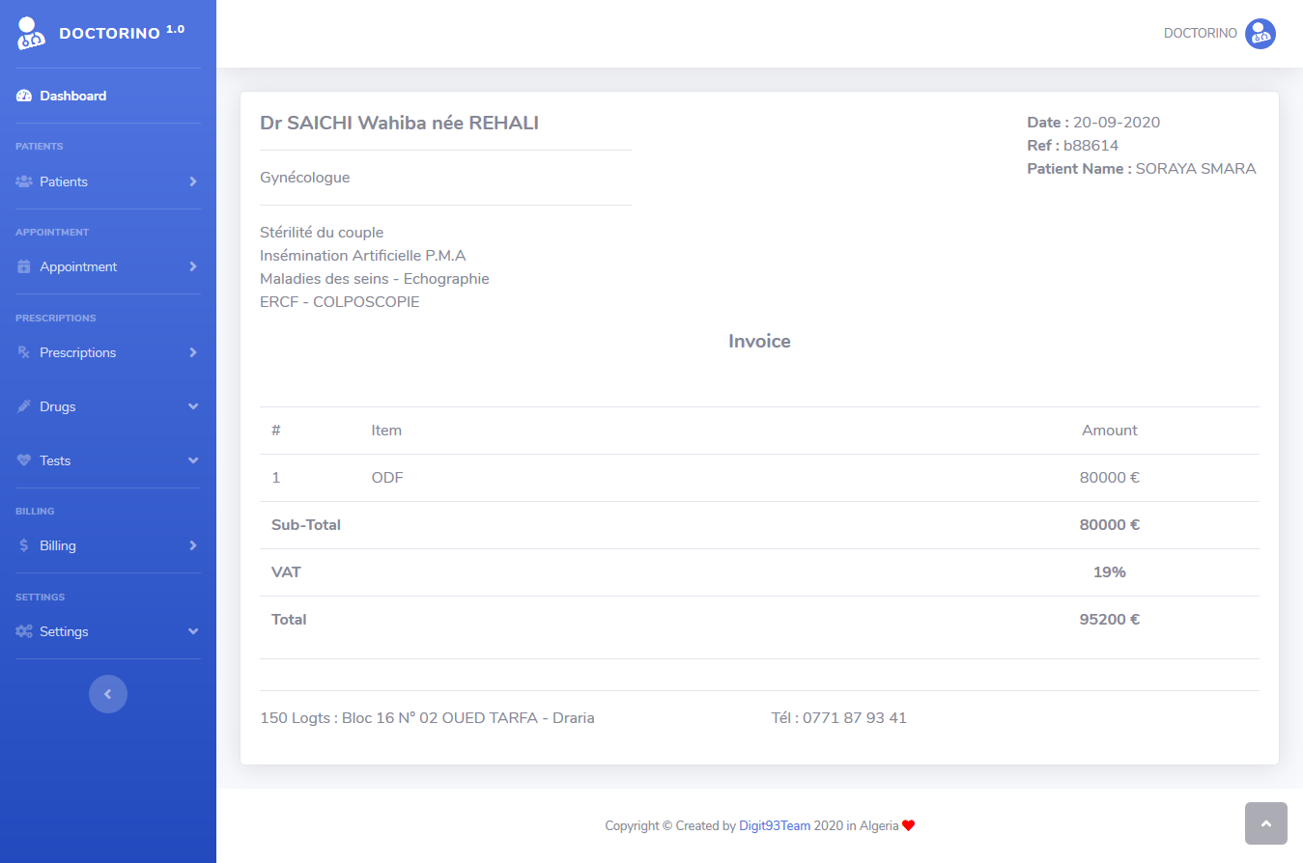Click the scroll-to-top button

[x=1265, y=823]
